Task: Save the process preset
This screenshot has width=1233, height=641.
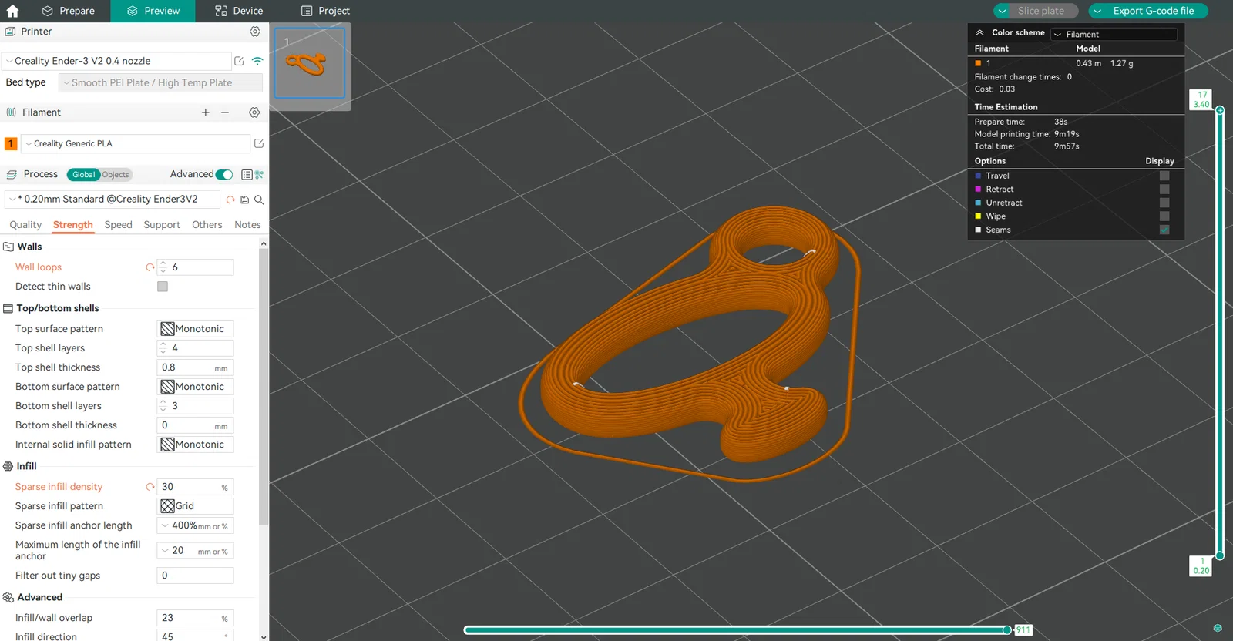Action: coord(245,200)
